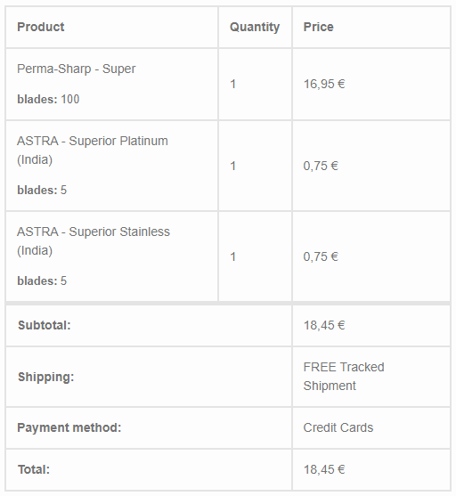This screenshot has width=456, height=496.
Task: Click 'blades: 5' under Superior Platinum
Action: pyautogui.click(x=42, y=190)
